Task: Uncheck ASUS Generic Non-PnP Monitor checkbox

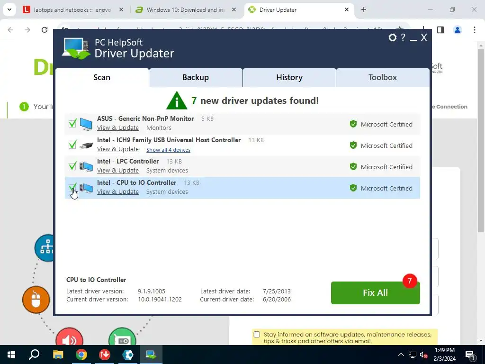Action: [x=72, y=124]
